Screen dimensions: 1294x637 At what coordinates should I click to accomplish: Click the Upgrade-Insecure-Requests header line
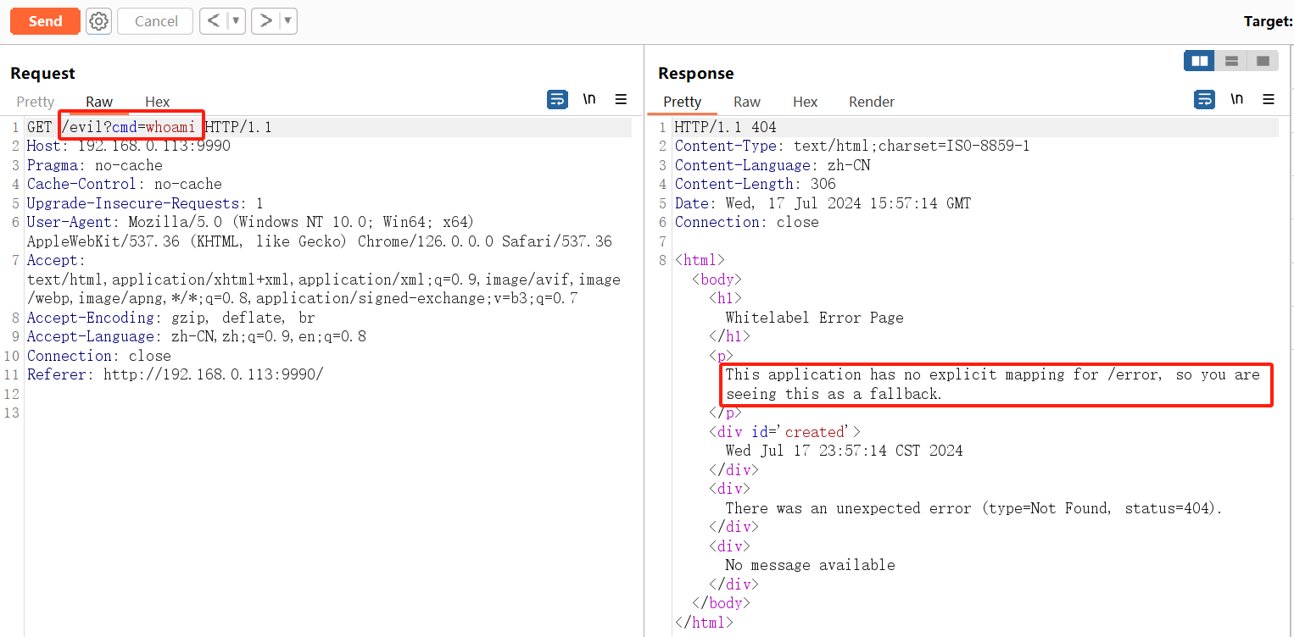click(145, 203)
